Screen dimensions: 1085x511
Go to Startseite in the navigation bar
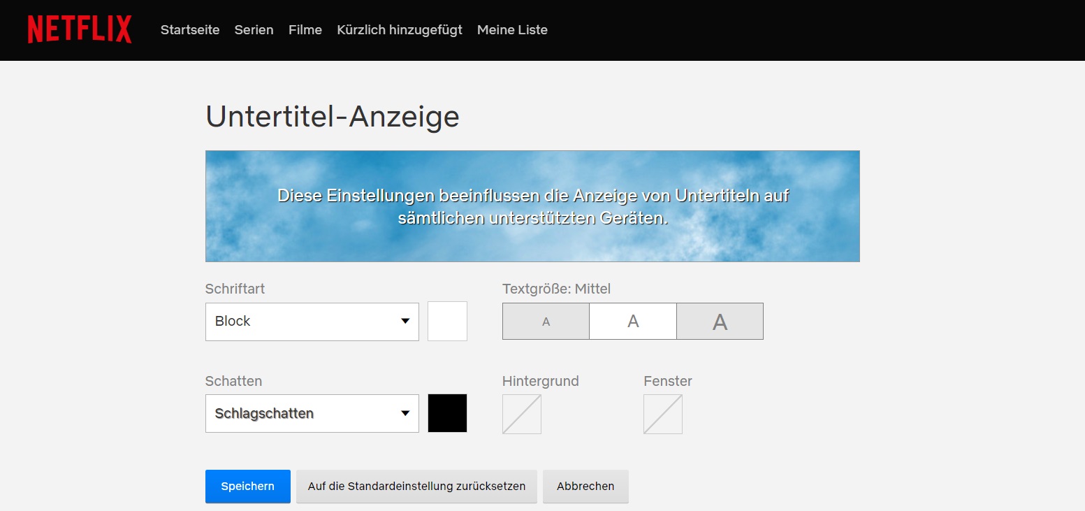[x=190, y=30]
